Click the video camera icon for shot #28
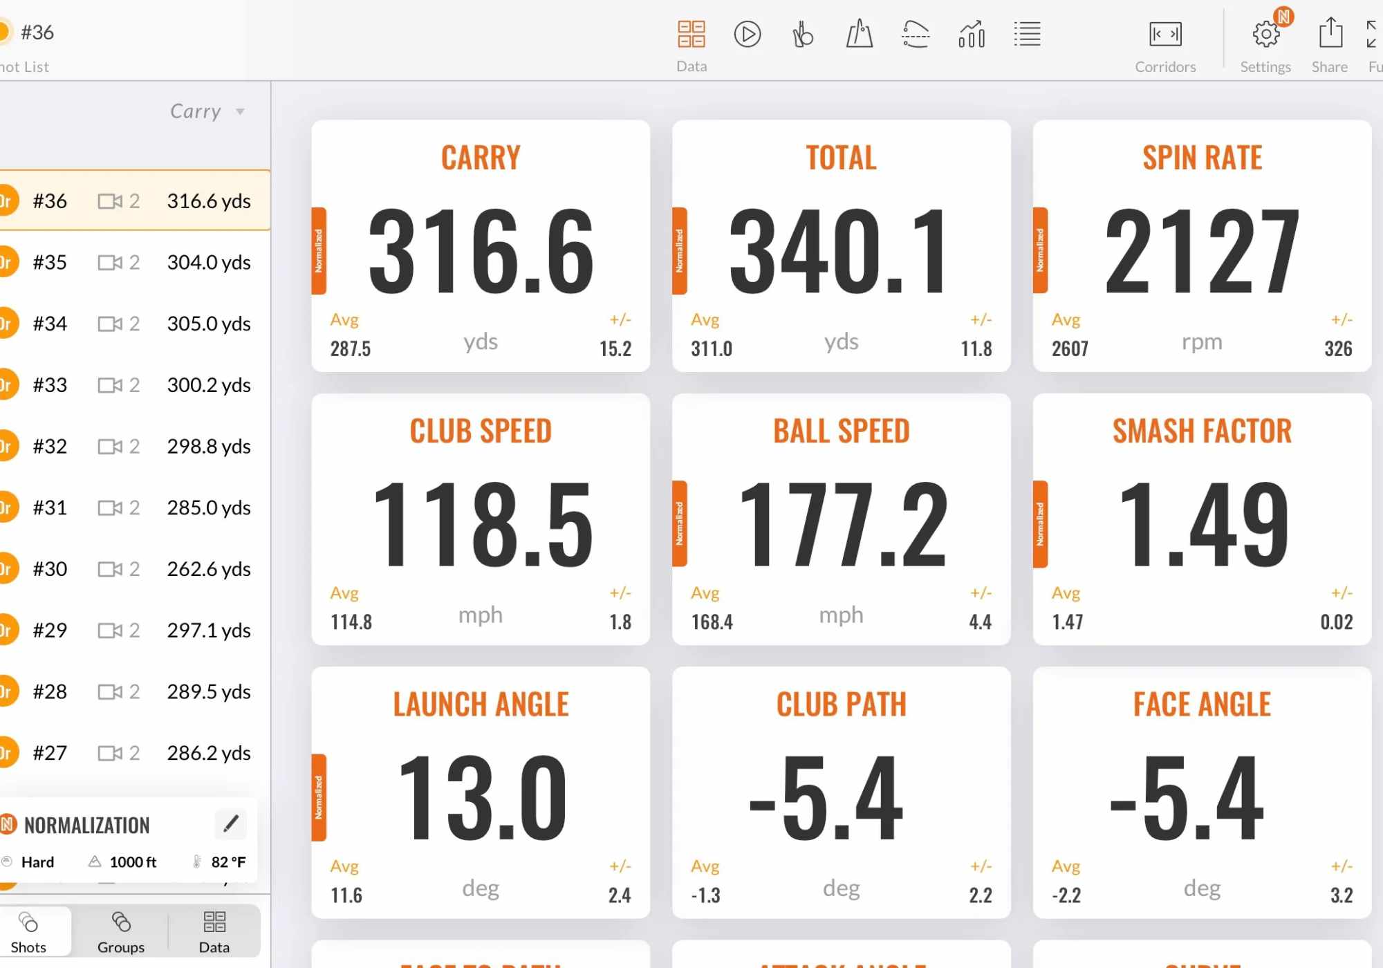The height and width of the screenshot is (968, 1383). click(x=110, y=691)
